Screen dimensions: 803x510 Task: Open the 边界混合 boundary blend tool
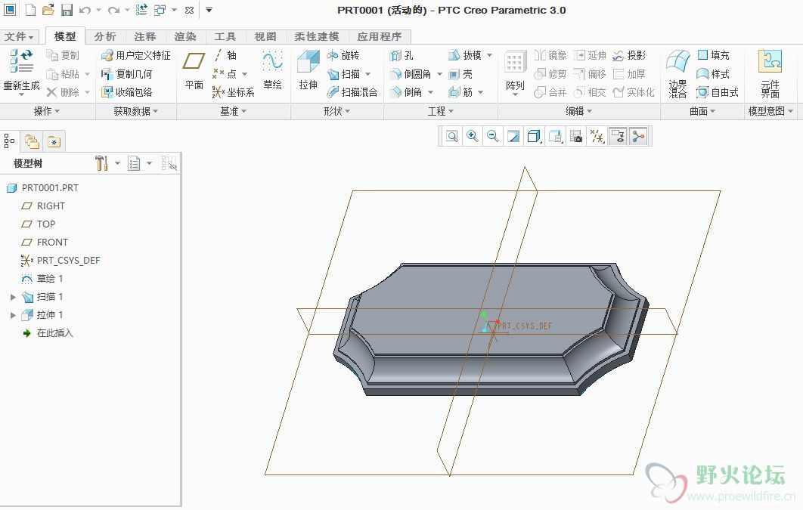point(677,74)
